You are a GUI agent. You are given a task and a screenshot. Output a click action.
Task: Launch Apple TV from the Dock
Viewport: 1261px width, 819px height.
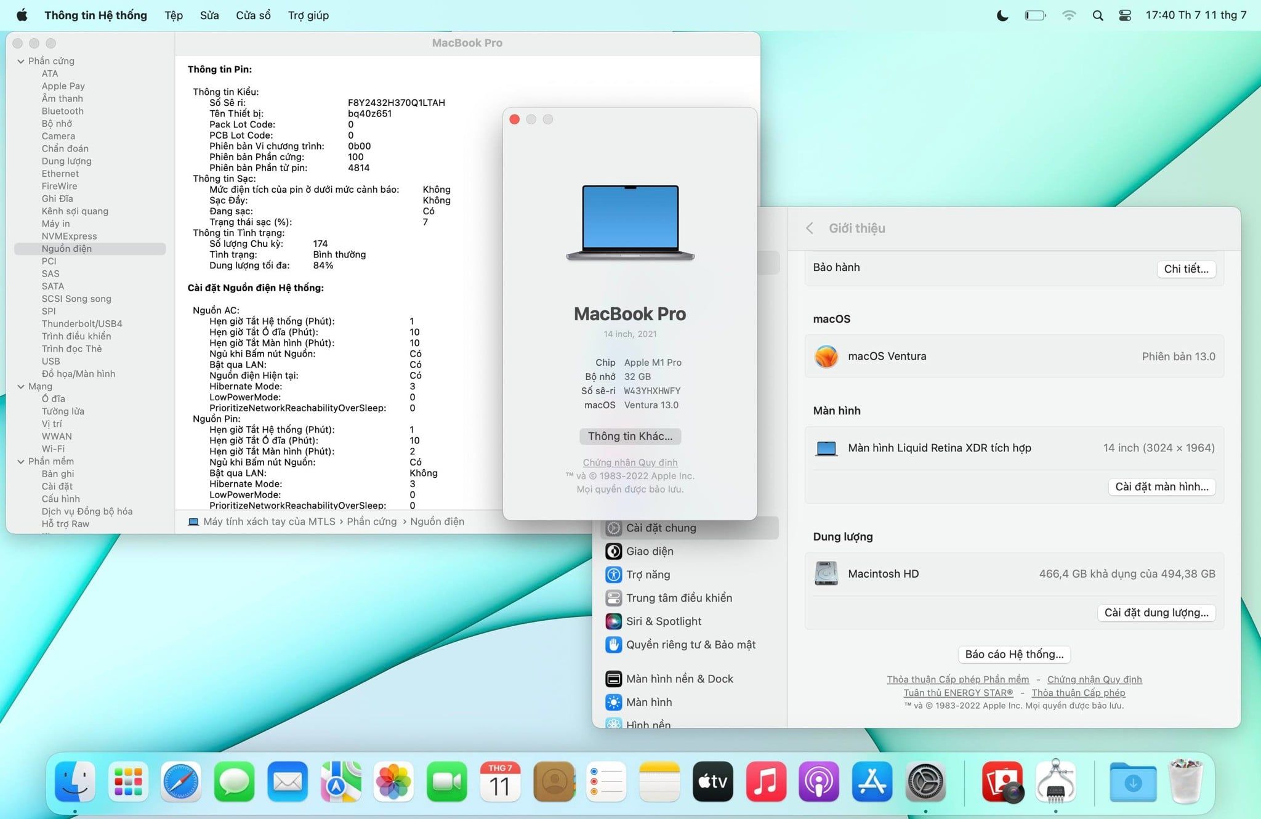tap(713, 781)
